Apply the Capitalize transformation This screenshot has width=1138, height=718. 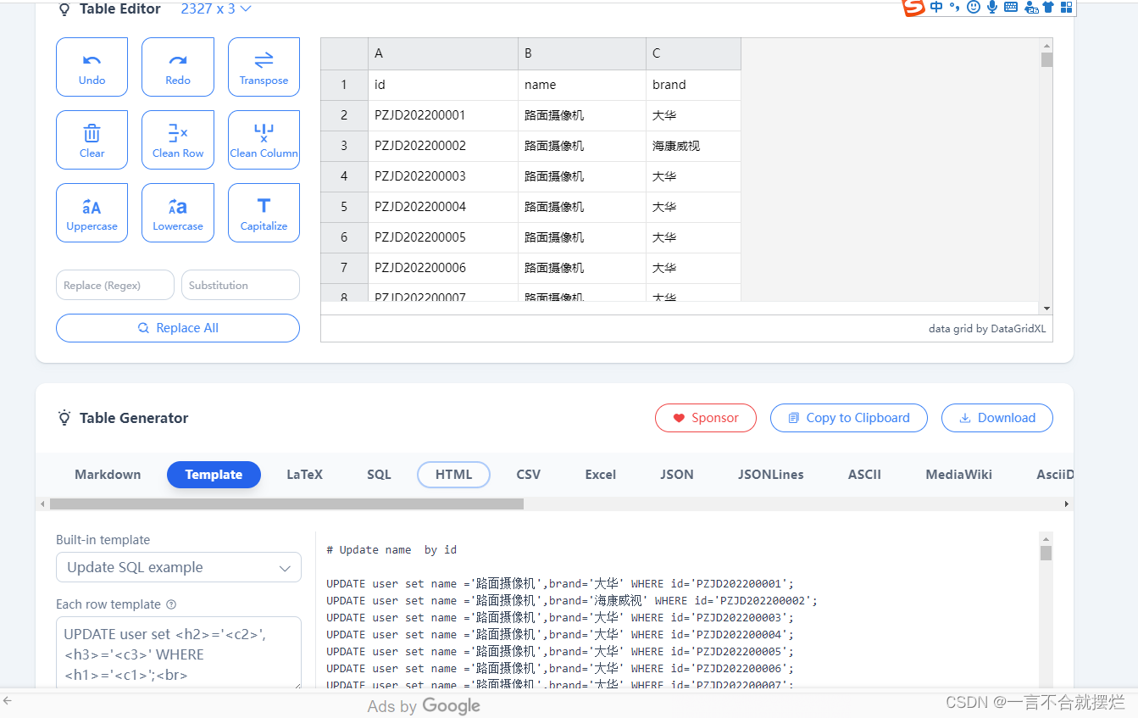pyautogui.click(x=264, y=212)
